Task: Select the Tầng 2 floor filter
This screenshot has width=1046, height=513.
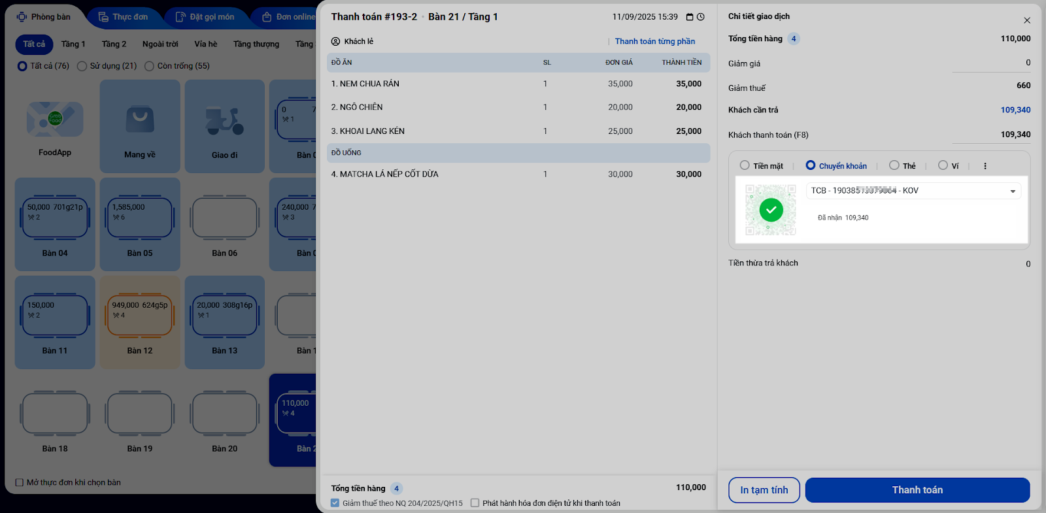Action: [114, 44]
